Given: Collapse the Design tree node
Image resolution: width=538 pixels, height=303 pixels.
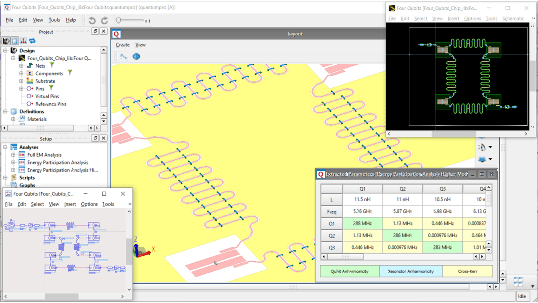Looking at the screenshot, I should pos(5,50).
